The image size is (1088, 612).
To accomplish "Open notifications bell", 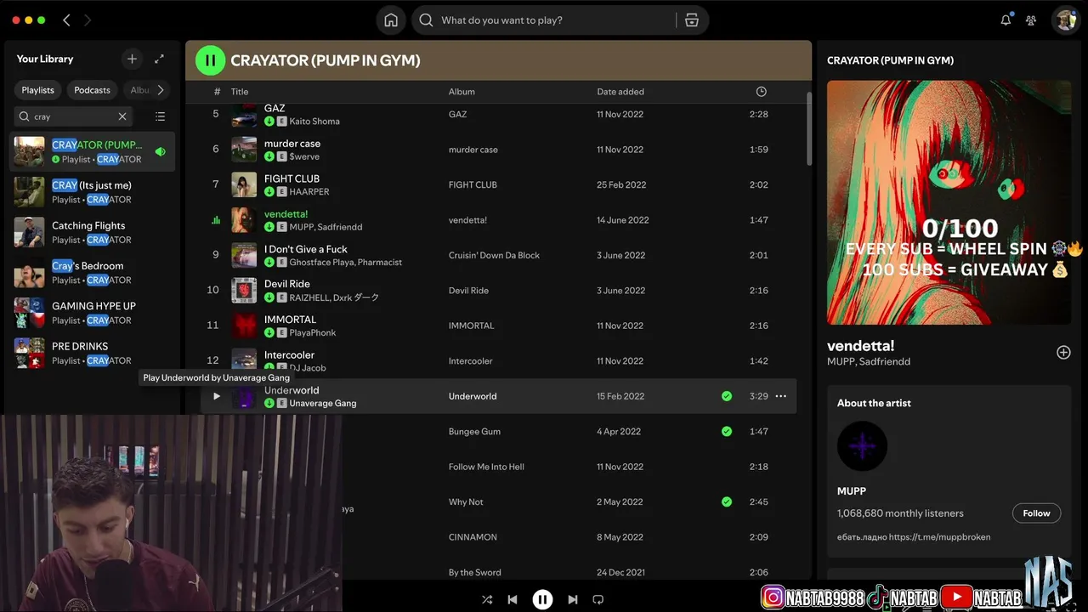I will coord(1006,20).
